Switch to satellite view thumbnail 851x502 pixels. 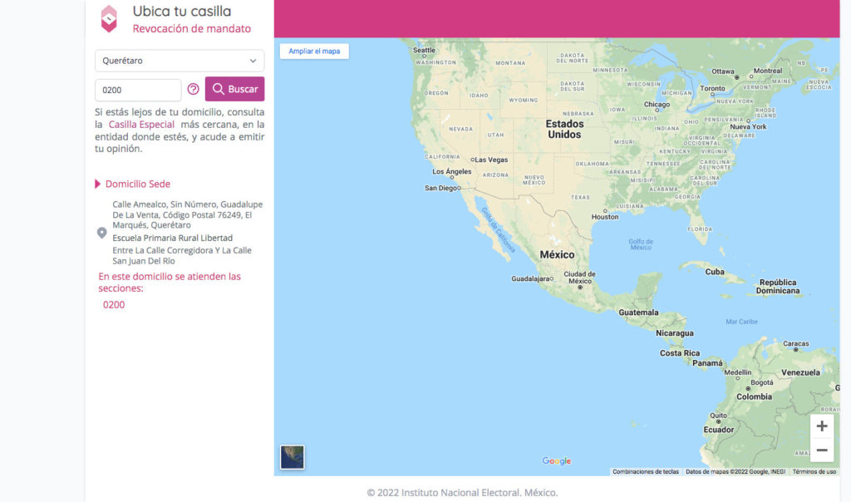click(292, 457)
